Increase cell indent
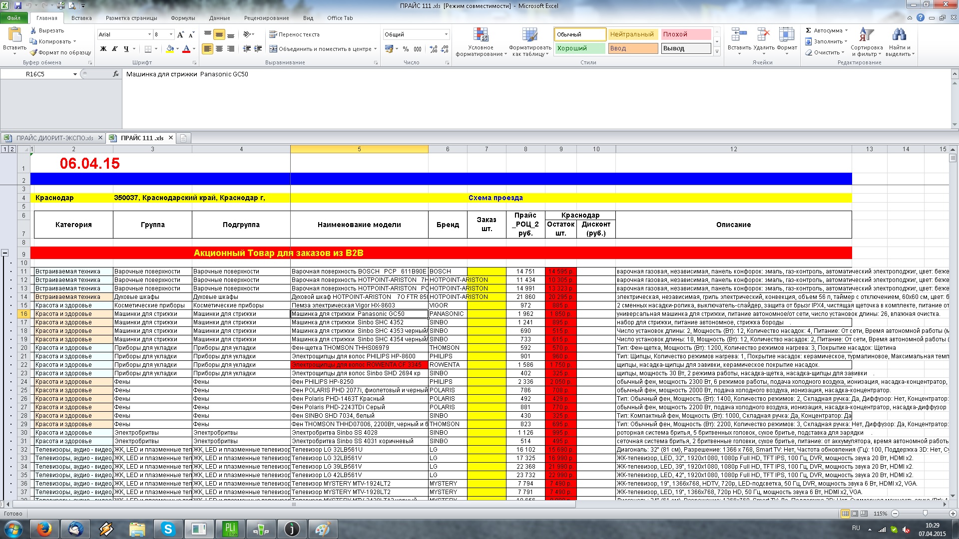 [x=258, y=49]
